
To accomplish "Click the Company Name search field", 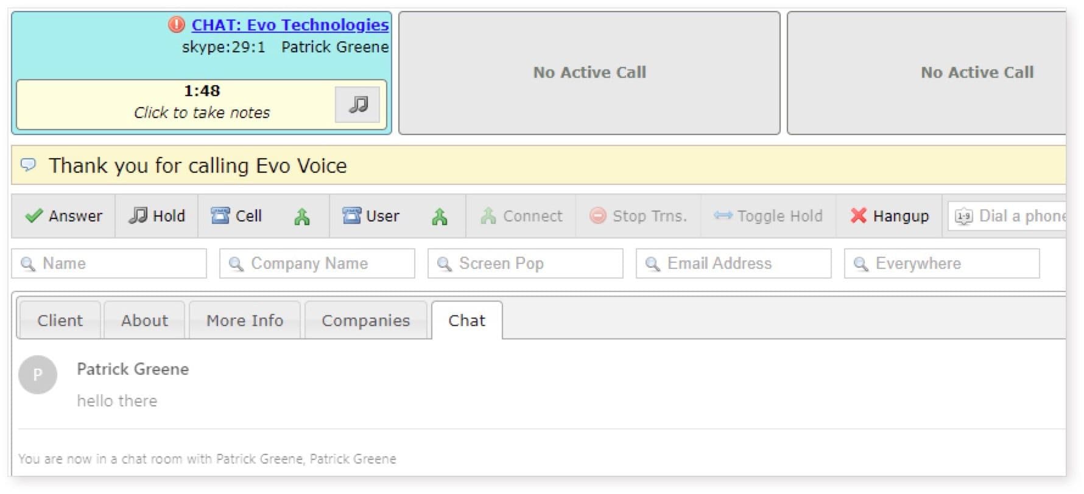I will (x=317, y=263).
